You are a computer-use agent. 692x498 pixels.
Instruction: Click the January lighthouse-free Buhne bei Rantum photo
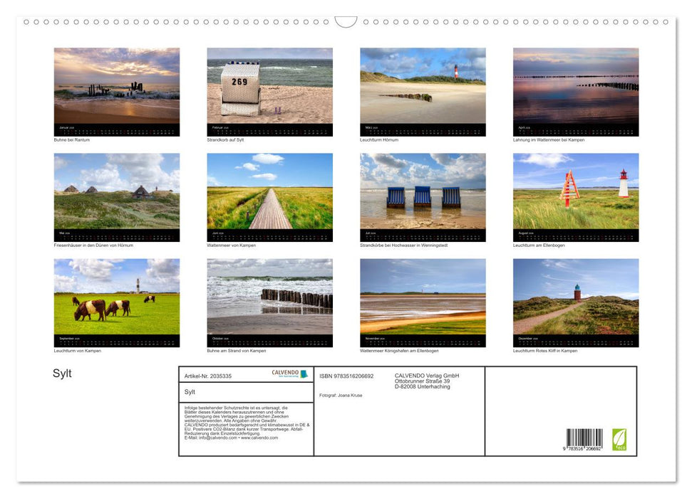point(117,85)
